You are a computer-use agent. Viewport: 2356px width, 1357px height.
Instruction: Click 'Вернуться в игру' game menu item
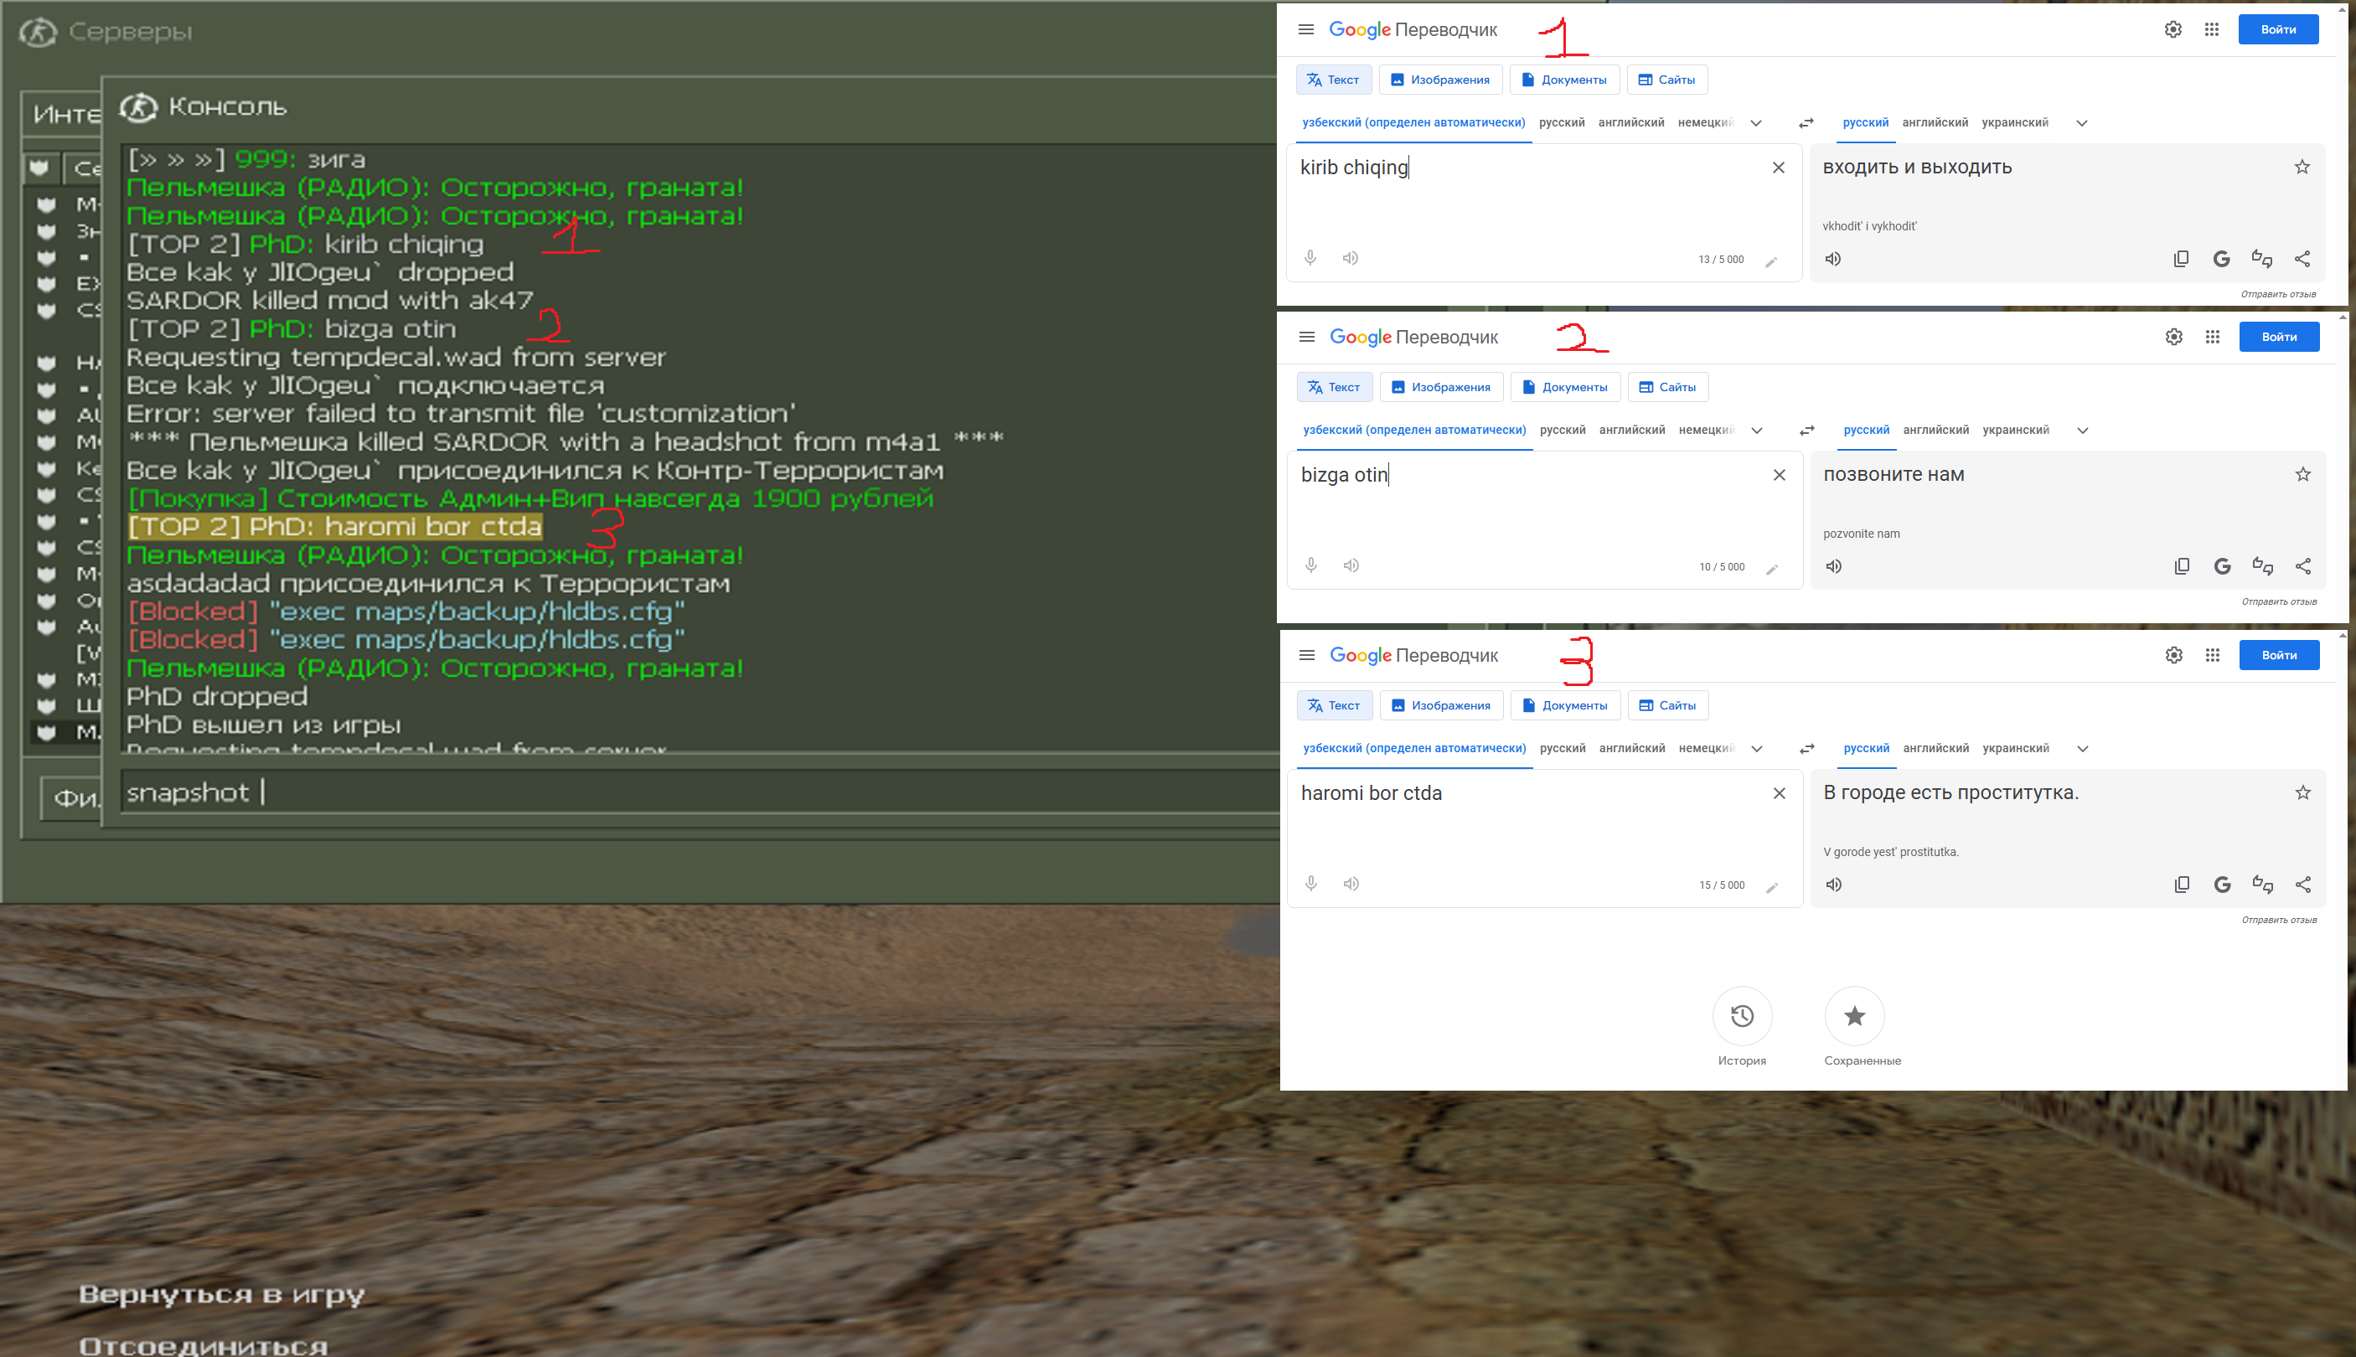point(222,1294)
